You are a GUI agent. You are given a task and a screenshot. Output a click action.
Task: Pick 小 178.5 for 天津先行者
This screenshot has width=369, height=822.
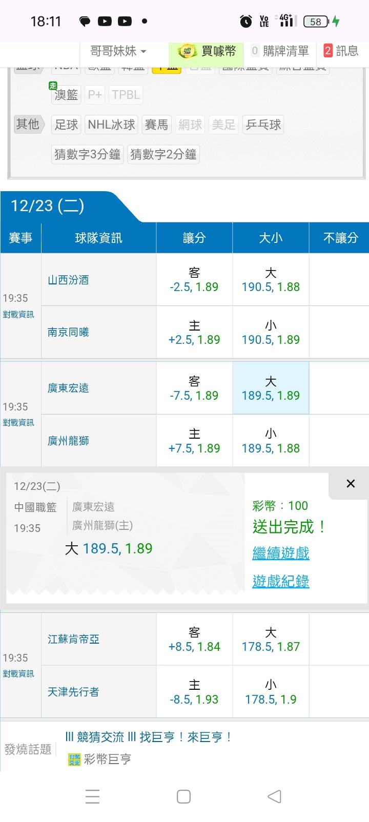[x=271, y=692]
